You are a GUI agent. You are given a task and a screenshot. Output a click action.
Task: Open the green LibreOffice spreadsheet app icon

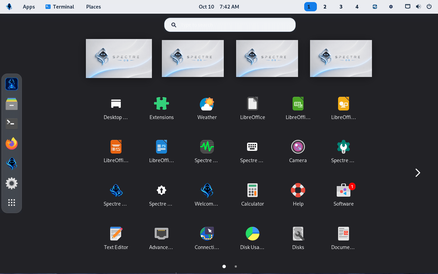298,104
